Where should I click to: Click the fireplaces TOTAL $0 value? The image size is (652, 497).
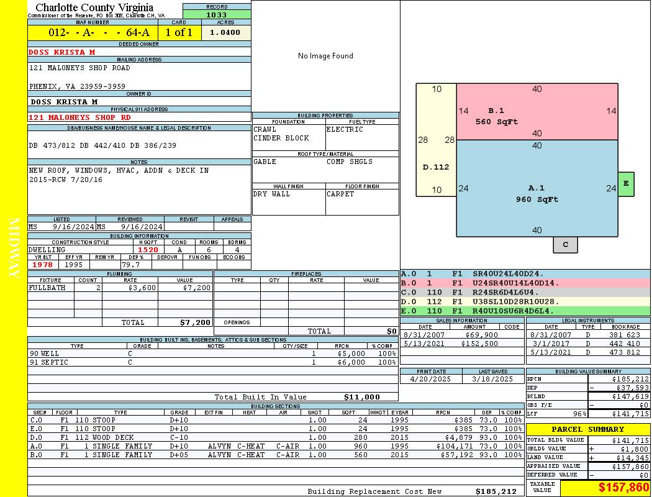pyautogui.click(x=392, y=332)
